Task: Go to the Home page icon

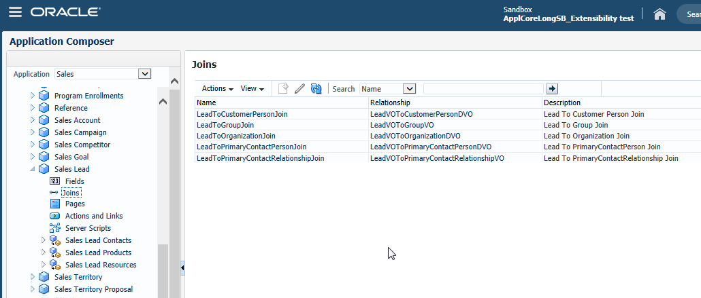Action: coord(659,14)
